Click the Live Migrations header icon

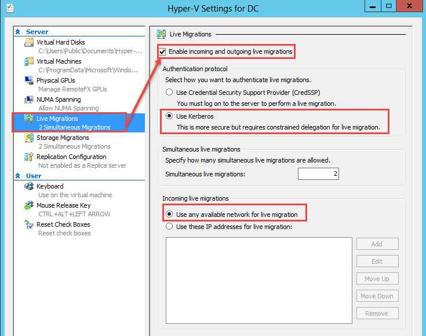point(161,34)
